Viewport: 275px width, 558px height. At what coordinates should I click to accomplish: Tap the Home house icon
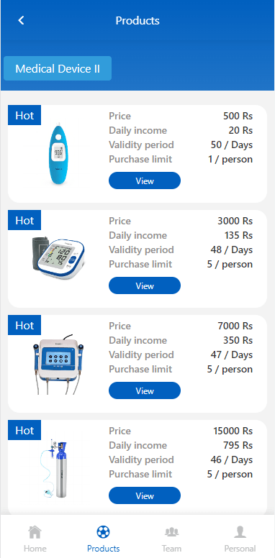[x=35, y=532]
